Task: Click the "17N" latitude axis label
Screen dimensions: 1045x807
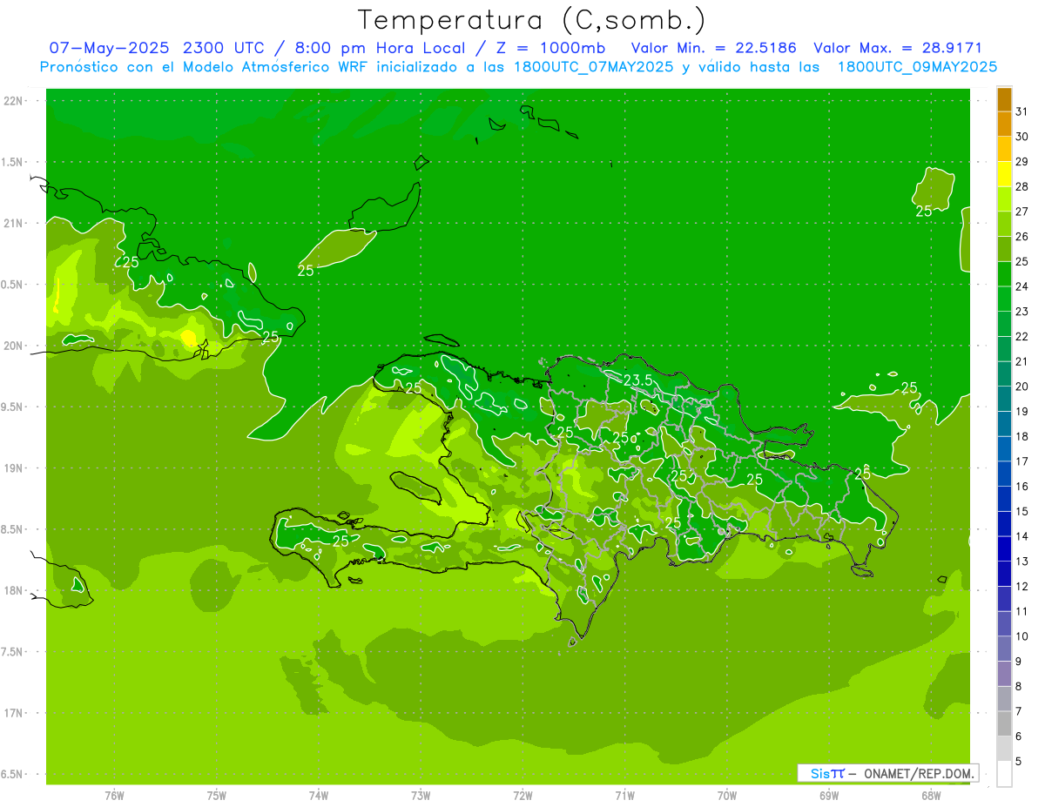Action: coord(13,713)
